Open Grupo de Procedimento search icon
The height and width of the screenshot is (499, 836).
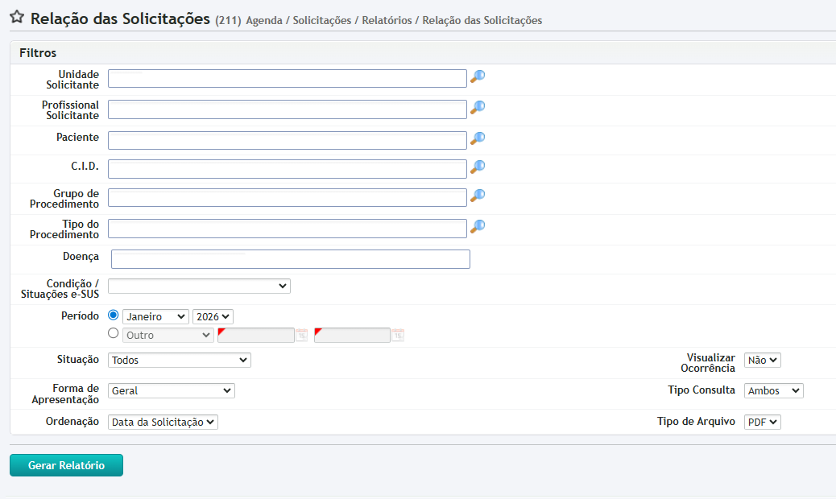(478, 196)
